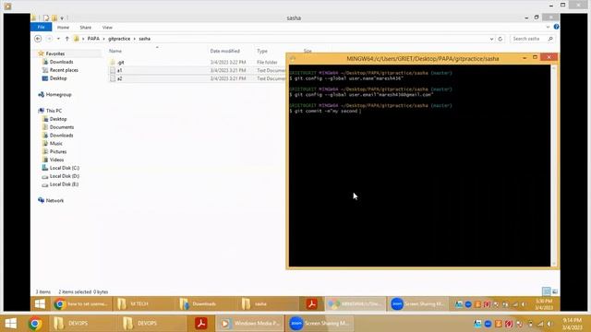The image size is (591, 332).
Task: Open the Home ribbon tab
Action: tap(63, 28)
